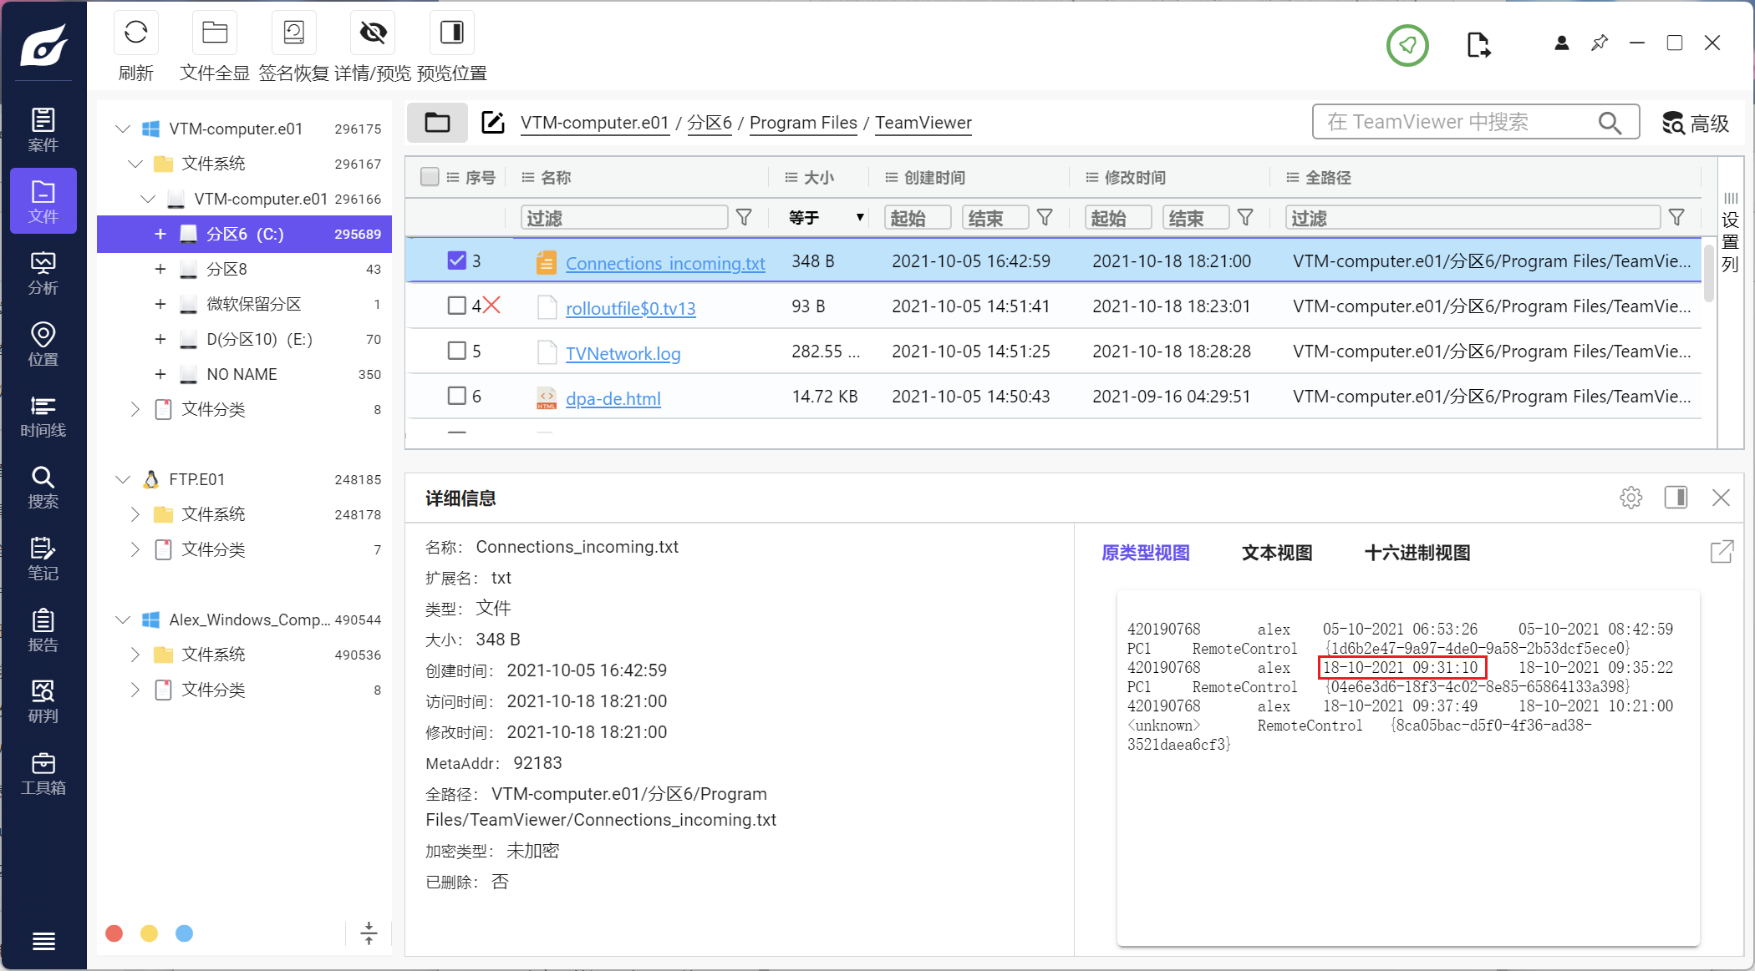The width and height of the screenshot is (1755, 971).
Task: Click the user account icon
Action: pyautogui.click(x=1561, y=43)
